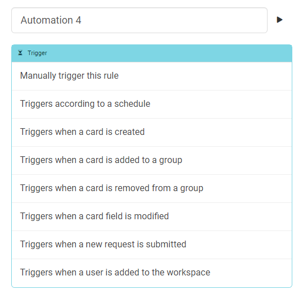Choose the new request submitted option
The height and width of the screenshot is (303, 303).
(x=152, y=245)
